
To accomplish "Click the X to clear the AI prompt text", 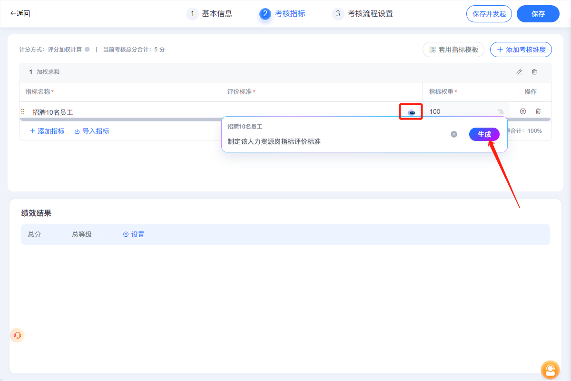I will point(453,134).
